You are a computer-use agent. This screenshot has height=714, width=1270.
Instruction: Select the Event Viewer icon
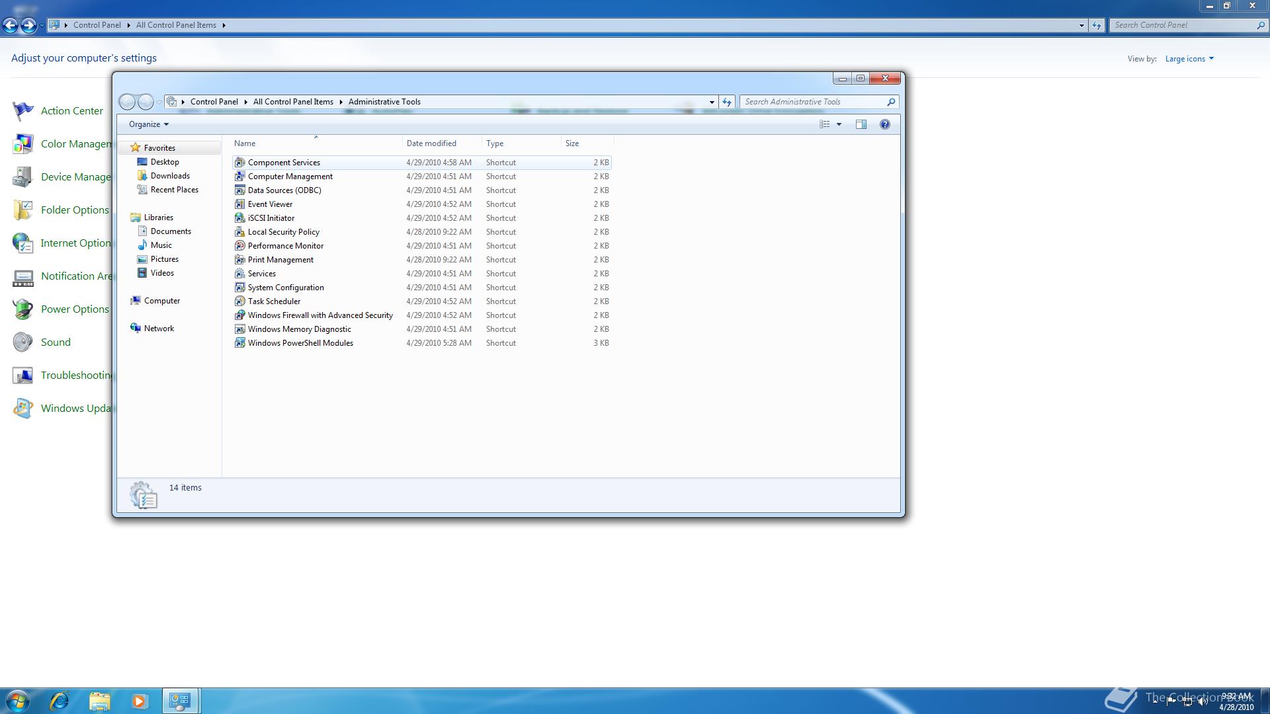[239, 204]
